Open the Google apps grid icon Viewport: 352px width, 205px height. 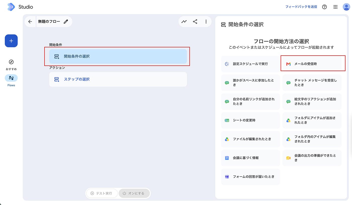click(335, 7)
